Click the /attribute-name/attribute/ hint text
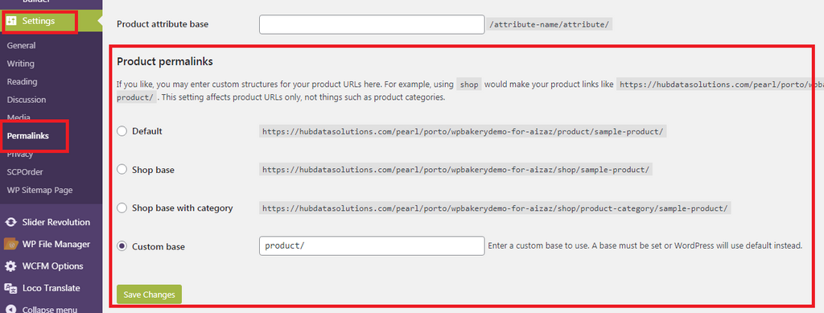 [x=549, y=25]
